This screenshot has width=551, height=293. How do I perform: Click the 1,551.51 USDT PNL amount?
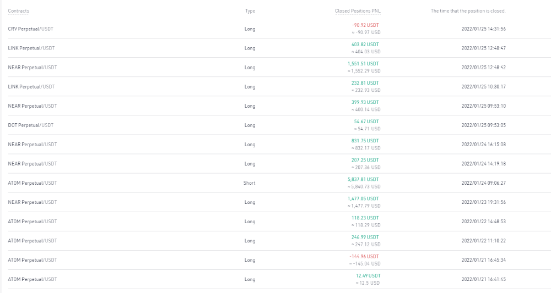(363, 63)
